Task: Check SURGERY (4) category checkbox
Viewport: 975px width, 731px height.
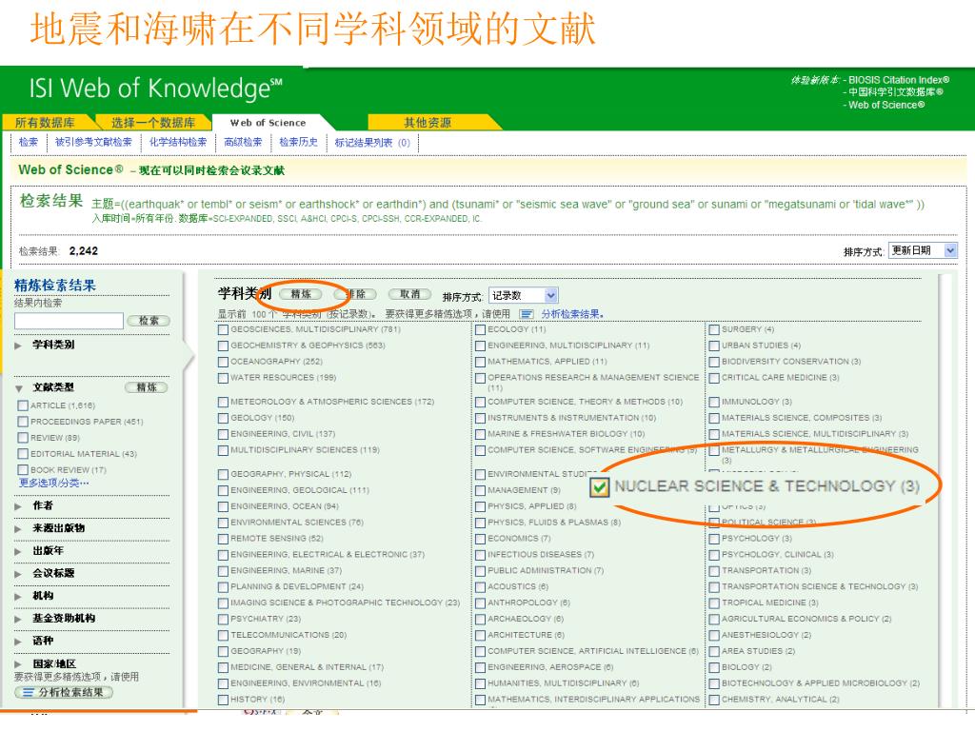Action: pyautogui.click(x=714, y=329)
